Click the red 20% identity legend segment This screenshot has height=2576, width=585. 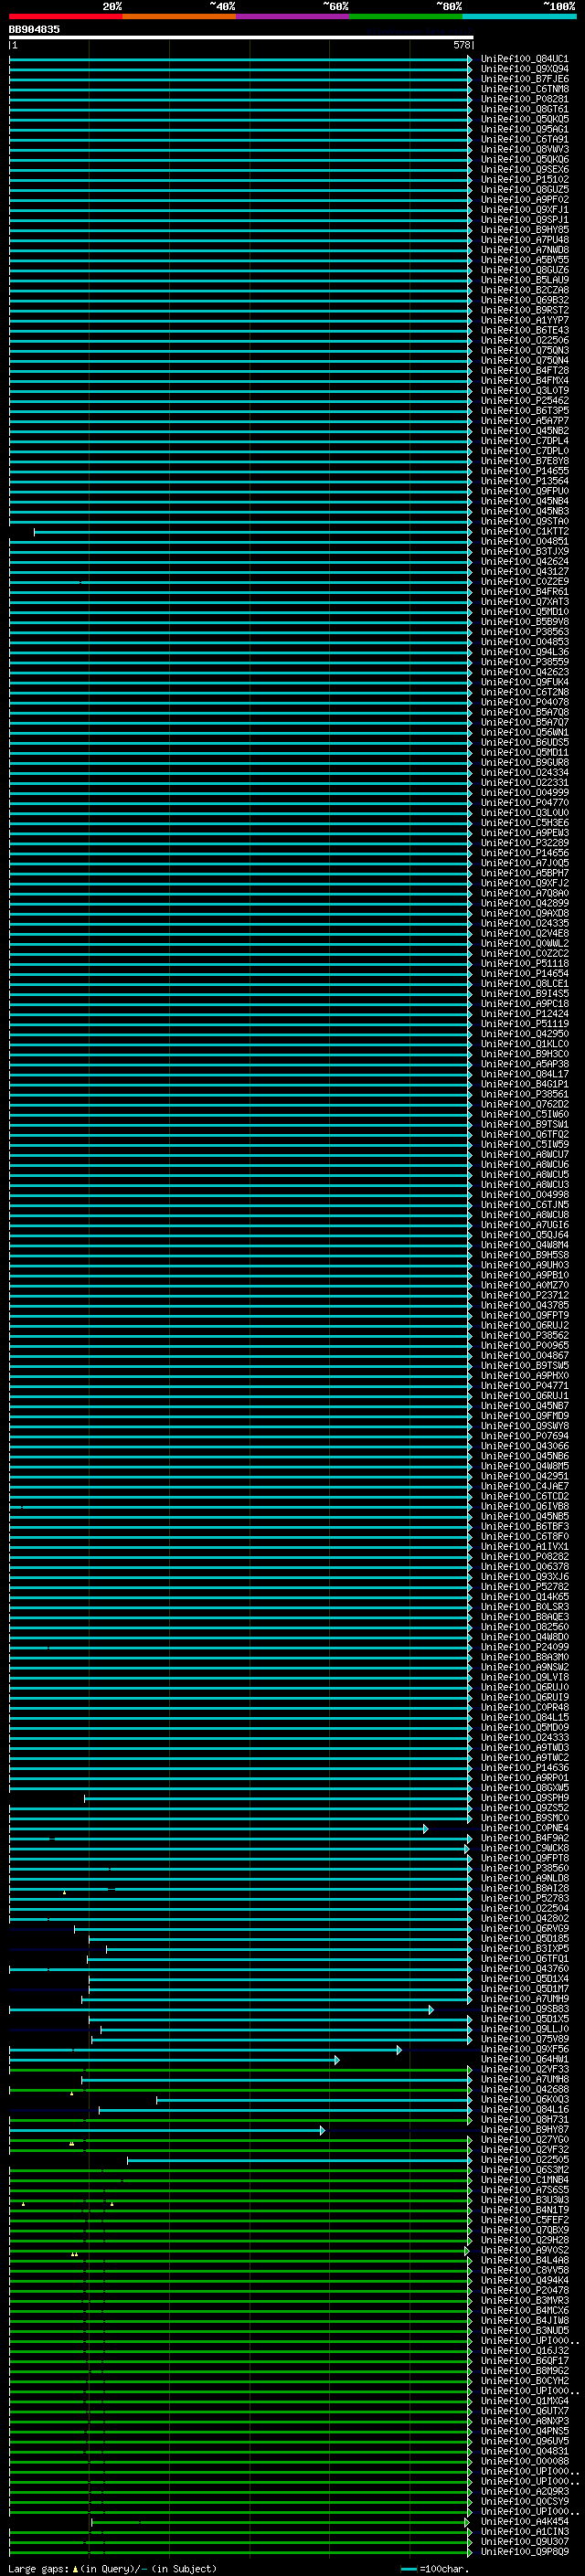[65, 17]
